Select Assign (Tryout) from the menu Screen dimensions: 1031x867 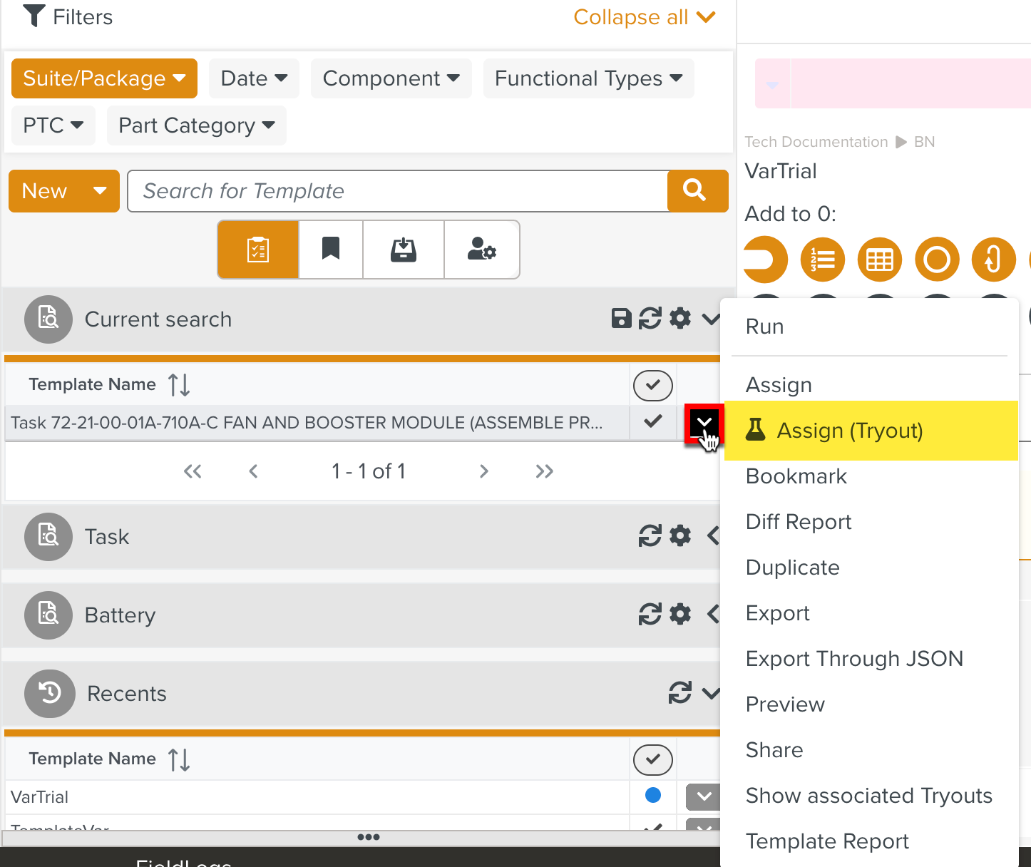coord(849,431)
